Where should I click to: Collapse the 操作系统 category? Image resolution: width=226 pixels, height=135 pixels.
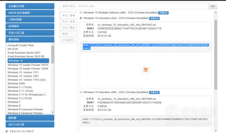point(30,40)
